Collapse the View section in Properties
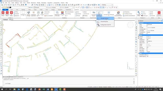This screenshot has height=91, width=163. point(139,35)
